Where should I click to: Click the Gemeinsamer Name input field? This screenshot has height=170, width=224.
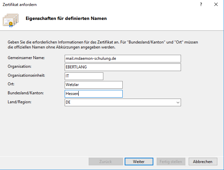click(123, 58)
